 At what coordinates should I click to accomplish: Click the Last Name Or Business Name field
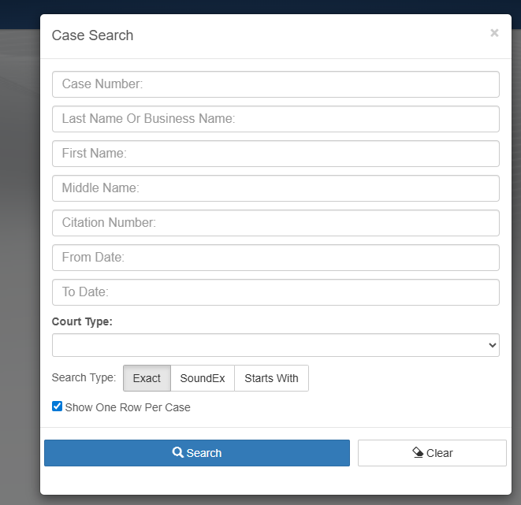tap(275, 119)
